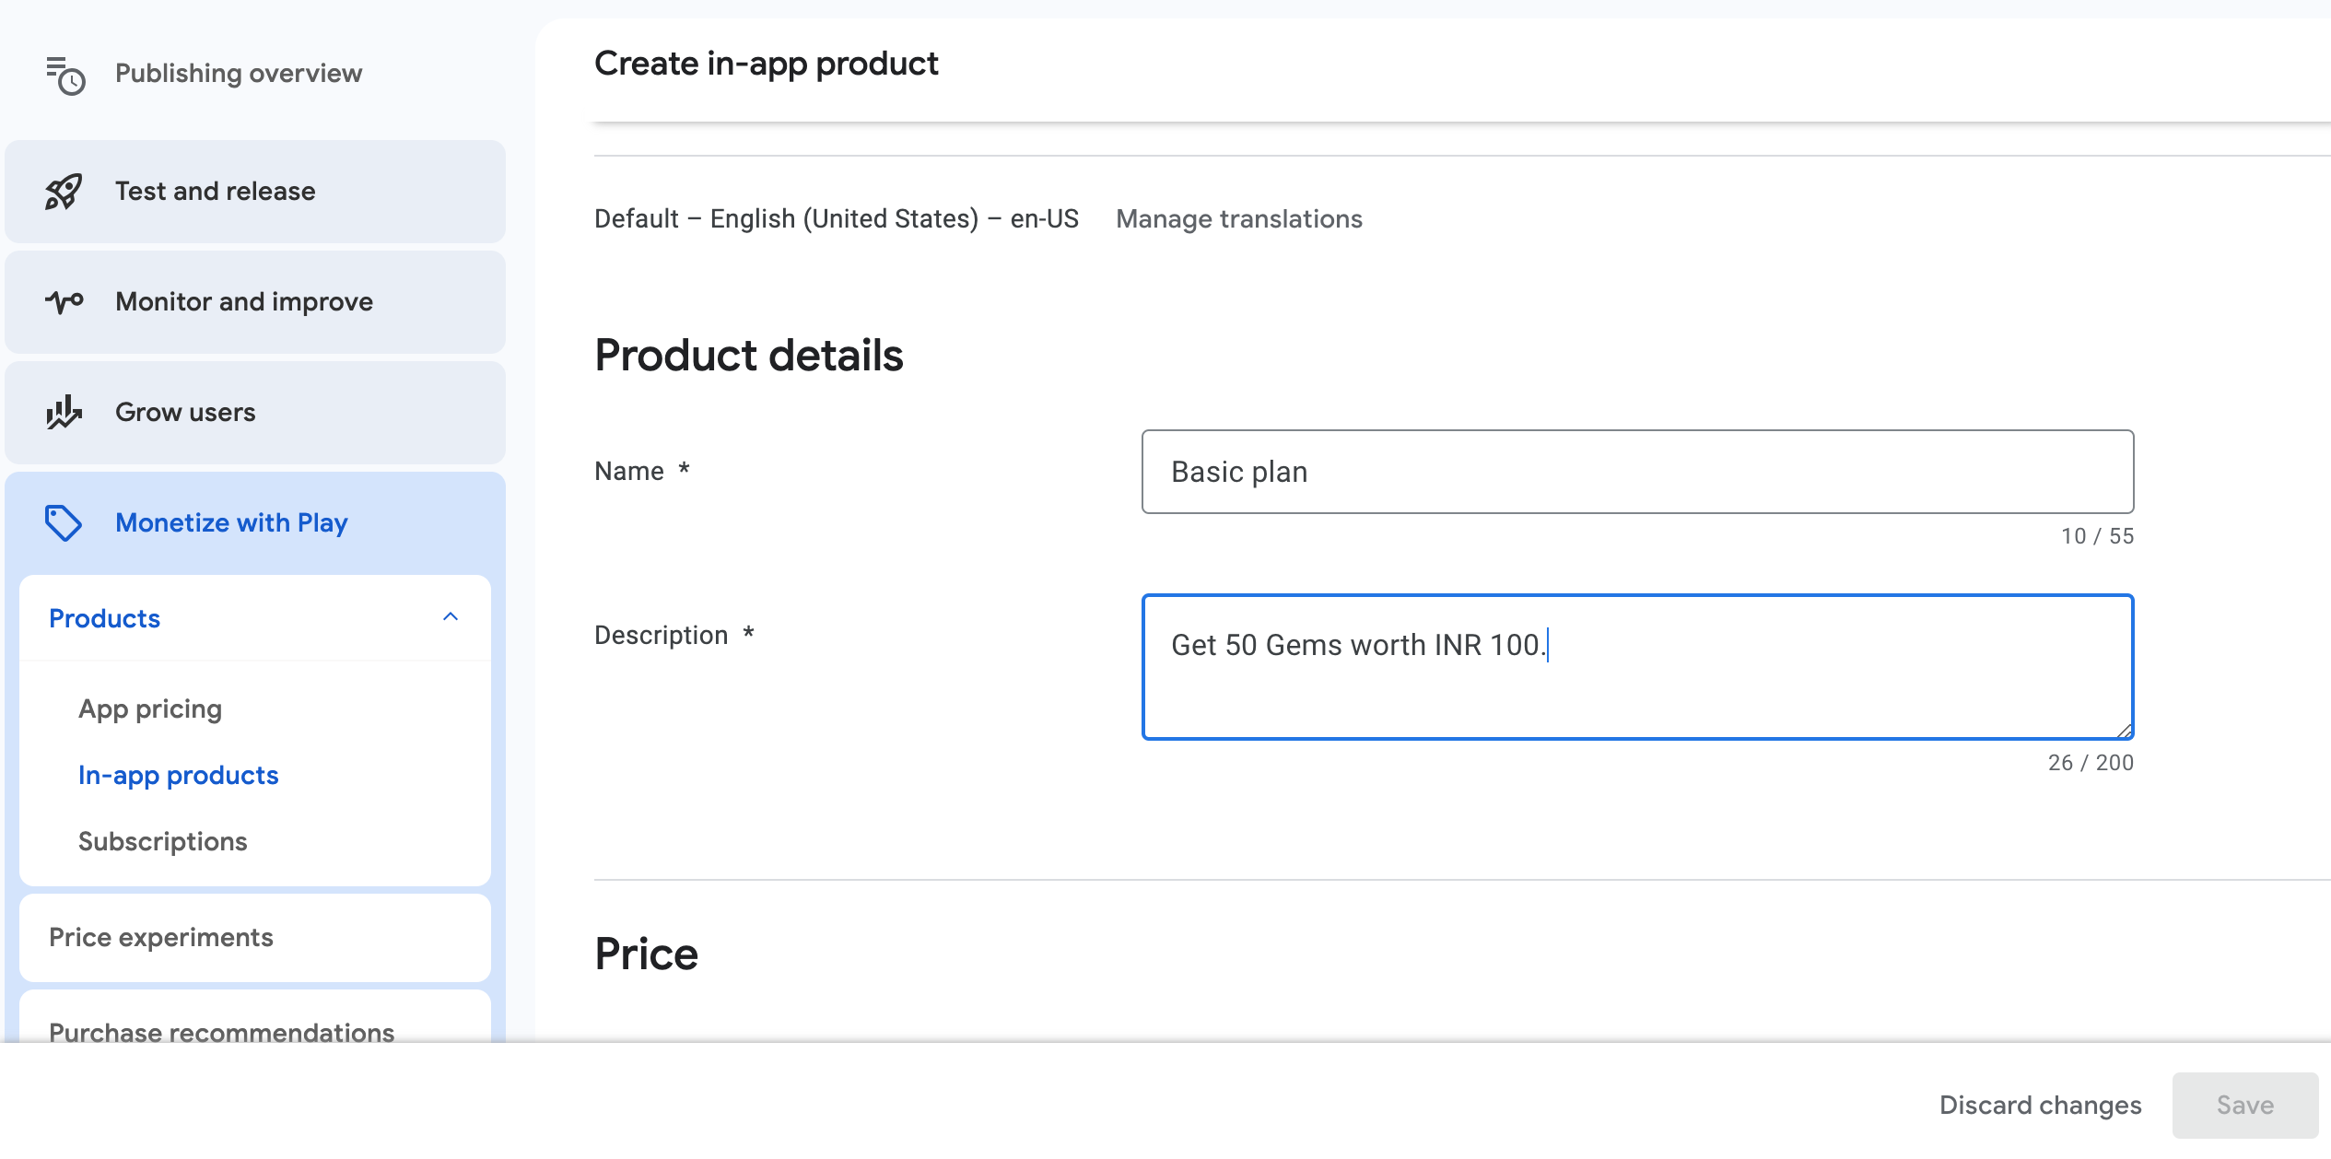Click the Description text area
Screen dimensions: 2331x1159
[x=1637, y=667]
